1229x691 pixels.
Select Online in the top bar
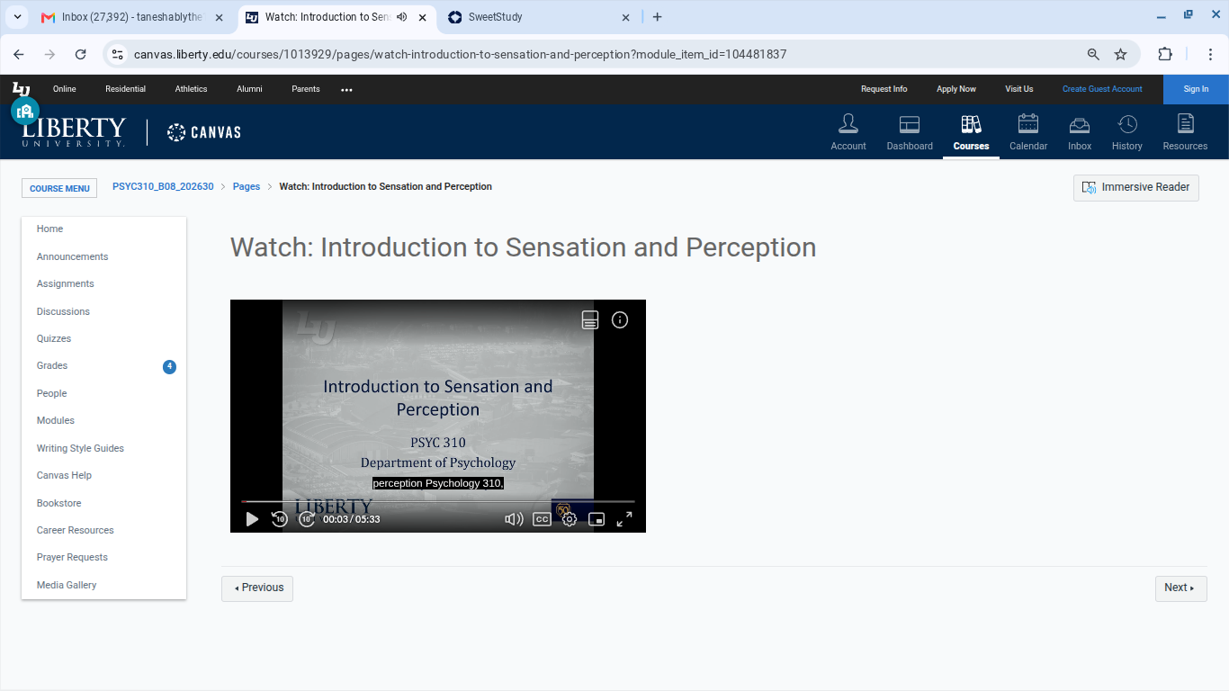tap(64, 89)
